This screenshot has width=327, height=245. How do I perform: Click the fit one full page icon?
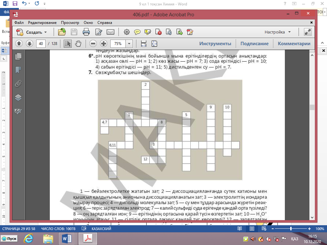click(154, 43)
